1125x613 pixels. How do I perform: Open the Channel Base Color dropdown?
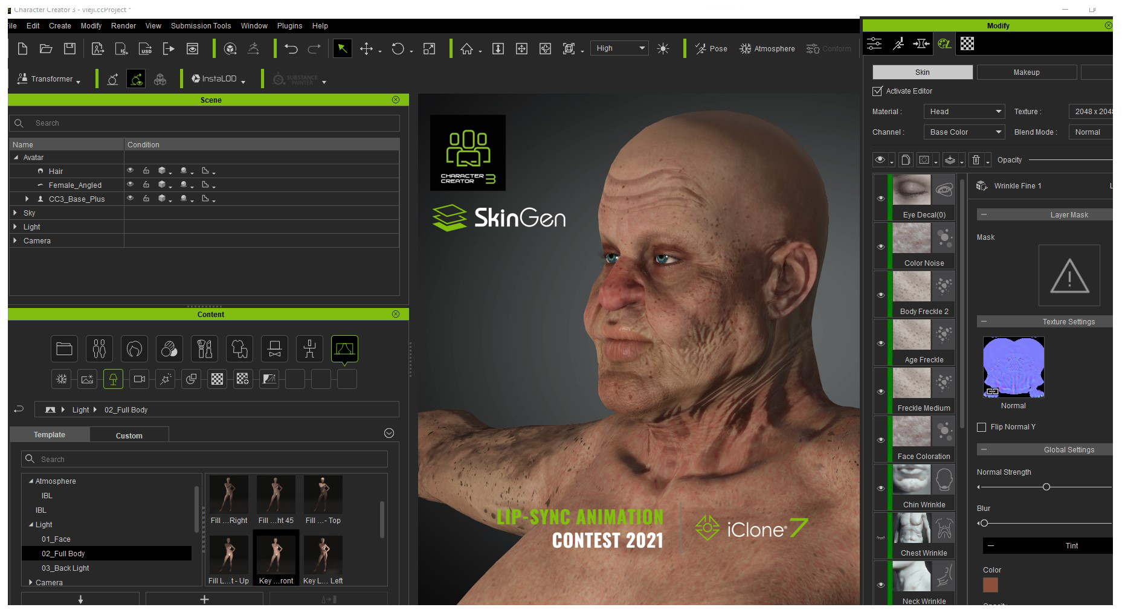[x=964, y=132]
